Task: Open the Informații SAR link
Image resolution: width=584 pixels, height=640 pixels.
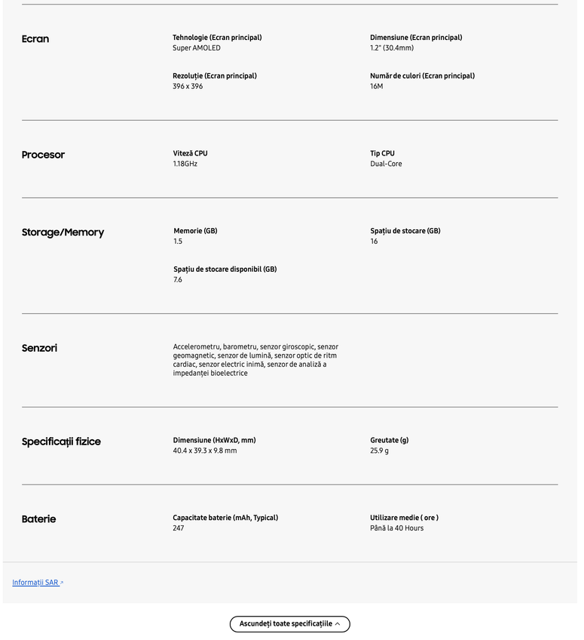Action: [x=35, y=583]
